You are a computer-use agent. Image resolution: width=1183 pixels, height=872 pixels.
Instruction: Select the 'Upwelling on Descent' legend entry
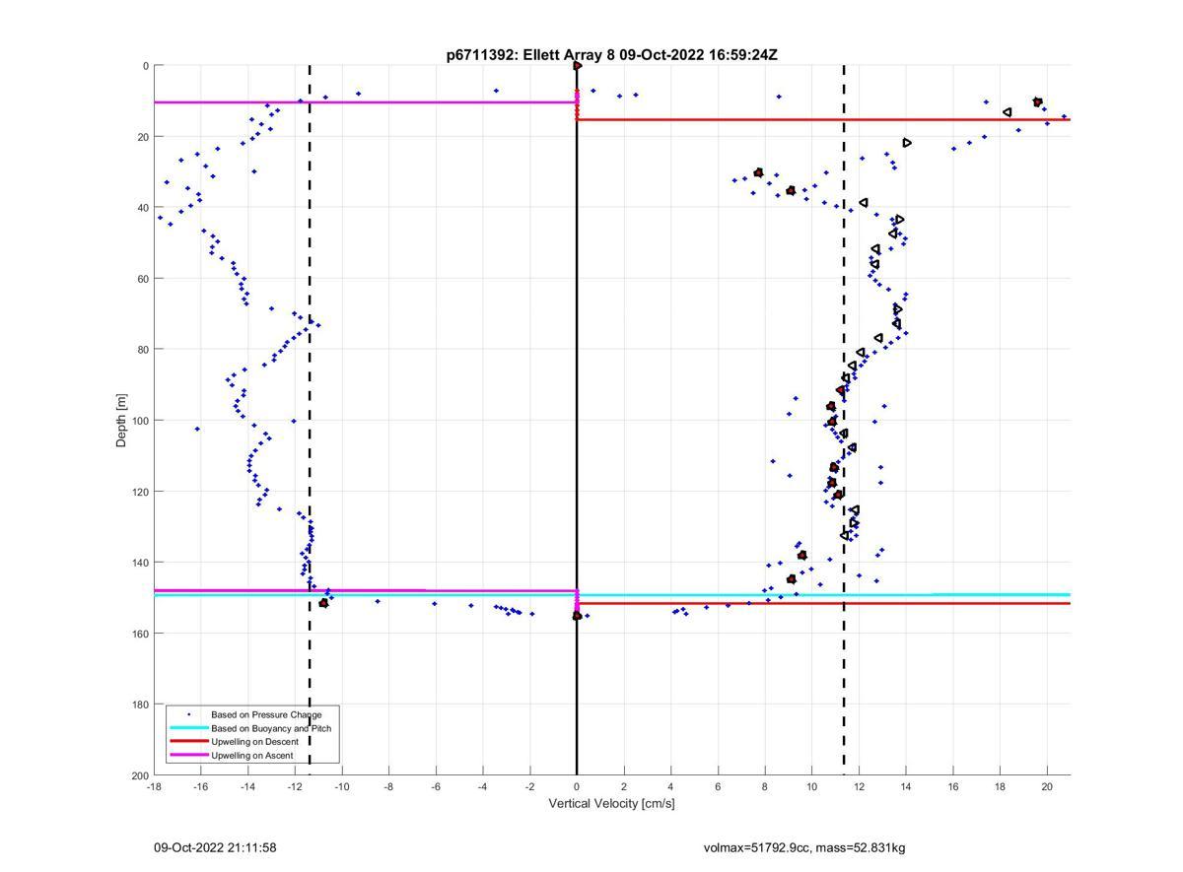[254, 742]
